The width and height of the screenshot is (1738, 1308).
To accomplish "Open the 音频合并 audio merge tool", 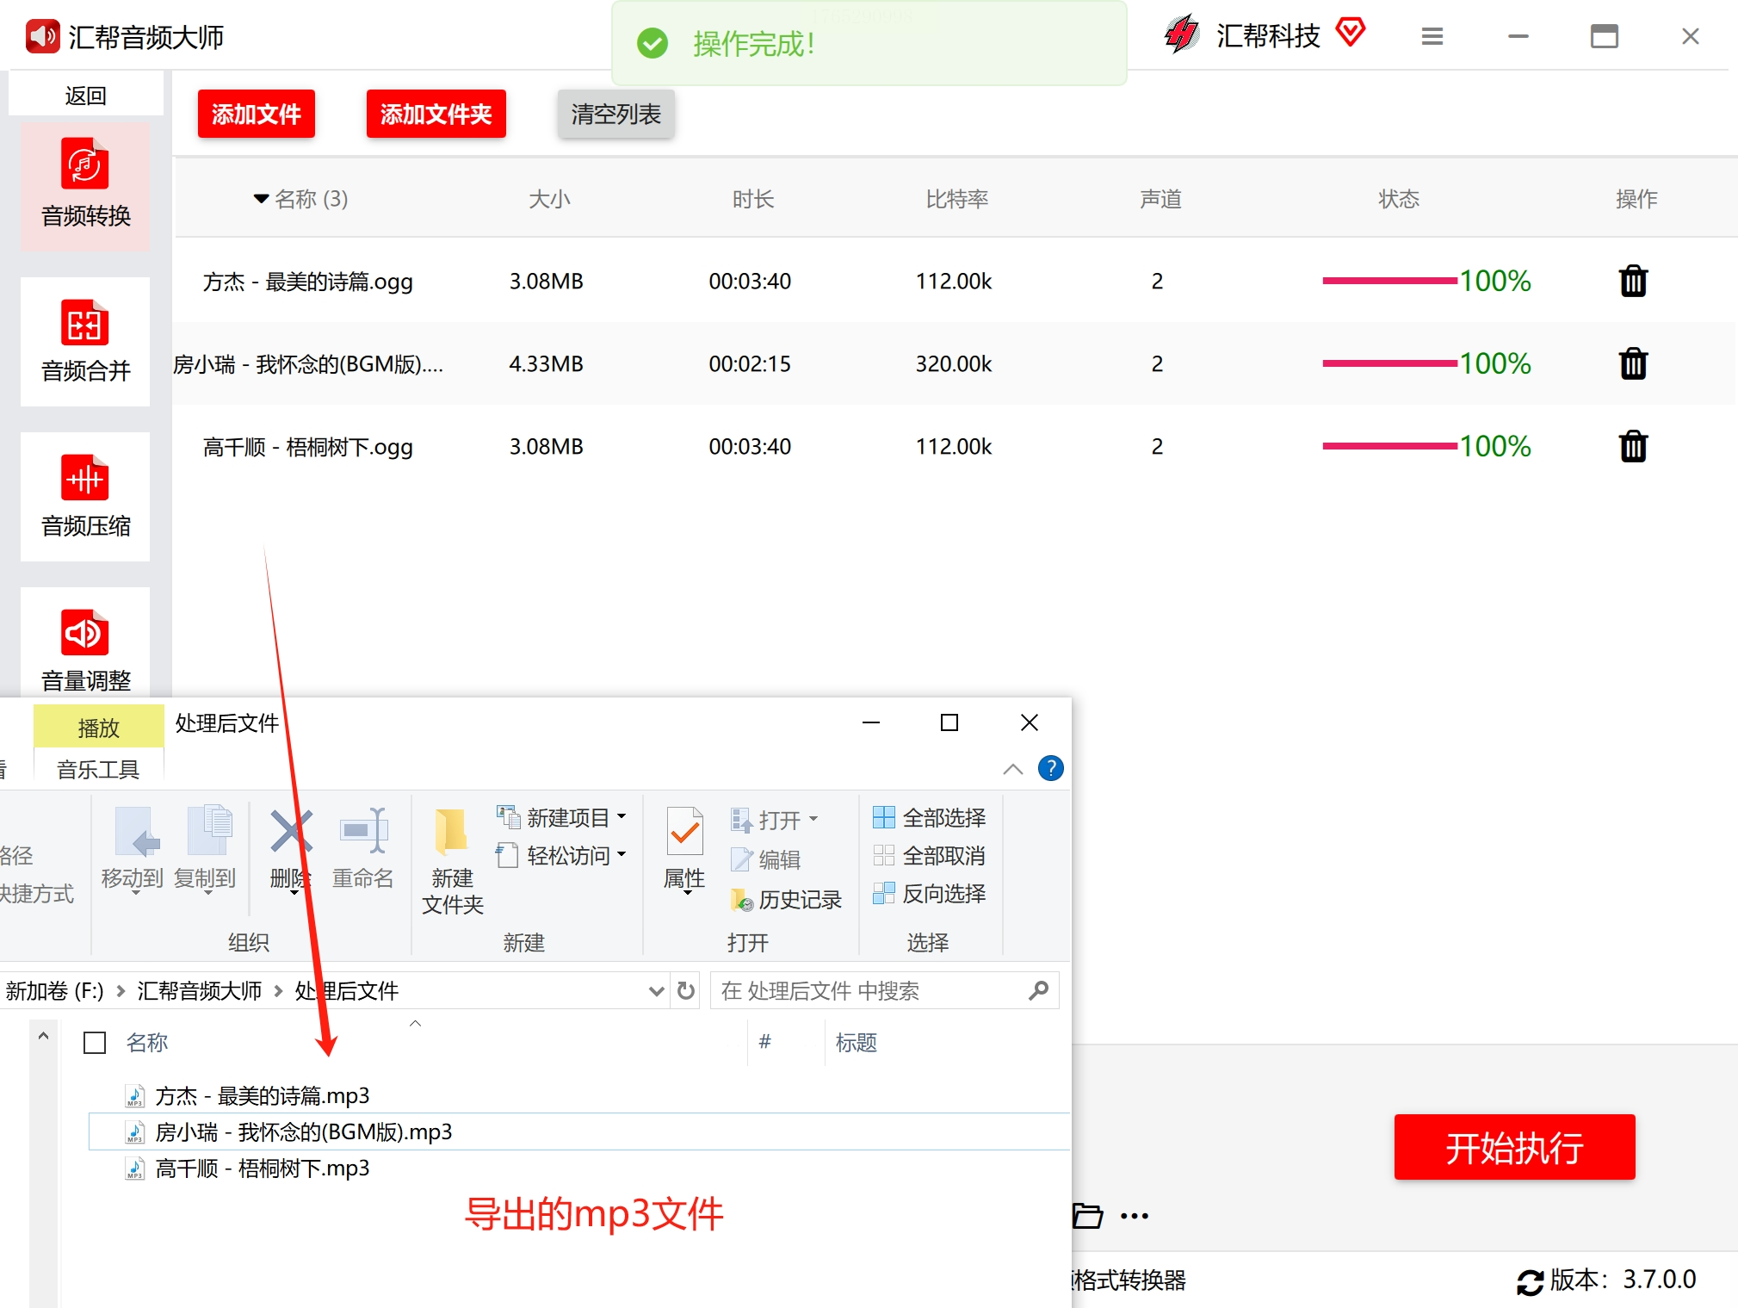I will (85, 341).
